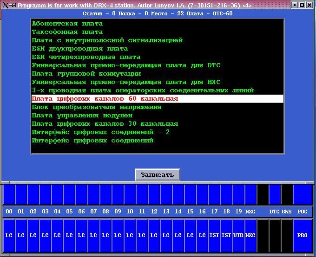Click the slot label 19
Screen dimensions: 316x257
click(x=238, y=212)
